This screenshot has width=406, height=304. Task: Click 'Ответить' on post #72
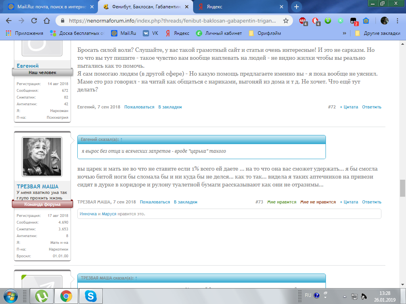(x=372, y=107)
